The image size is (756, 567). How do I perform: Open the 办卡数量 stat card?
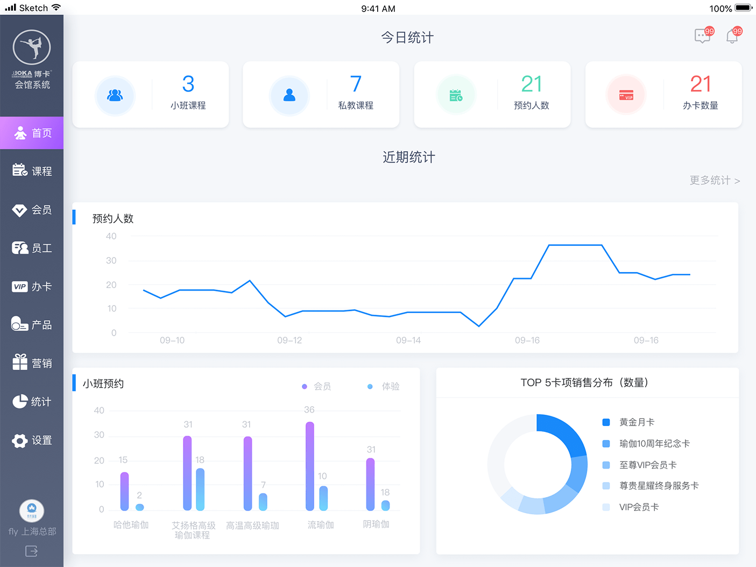[x=663, y=95]
